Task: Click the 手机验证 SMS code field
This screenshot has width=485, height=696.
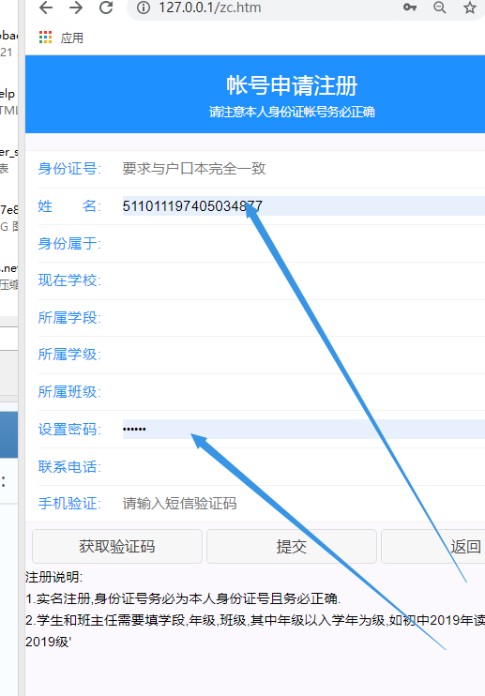Action: pyautogui.click(x=304, y=504)
